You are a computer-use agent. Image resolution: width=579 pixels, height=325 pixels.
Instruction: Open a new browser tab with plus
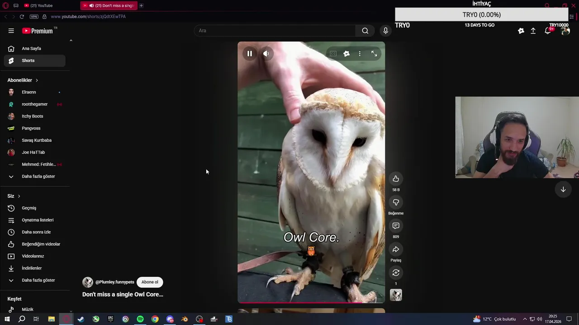click(x=141, y=5)
